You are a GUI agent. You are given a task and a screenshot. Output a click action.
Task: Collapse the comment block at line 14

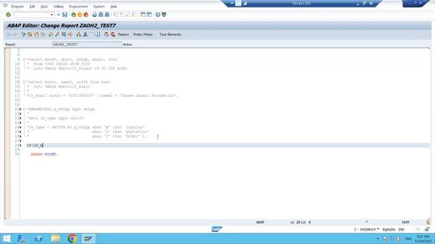pyautogui.click(x=24, y=82)
